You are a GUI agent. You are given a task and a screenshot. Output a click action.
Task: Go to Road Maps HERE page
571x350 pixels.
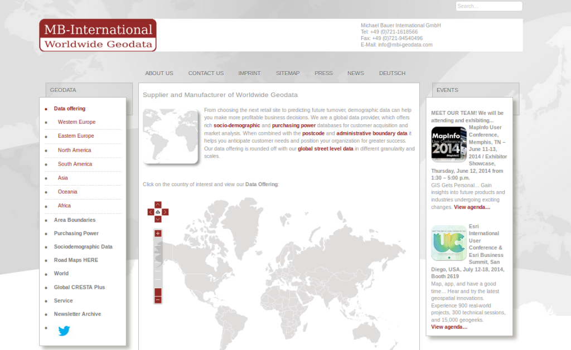(76, 260)
